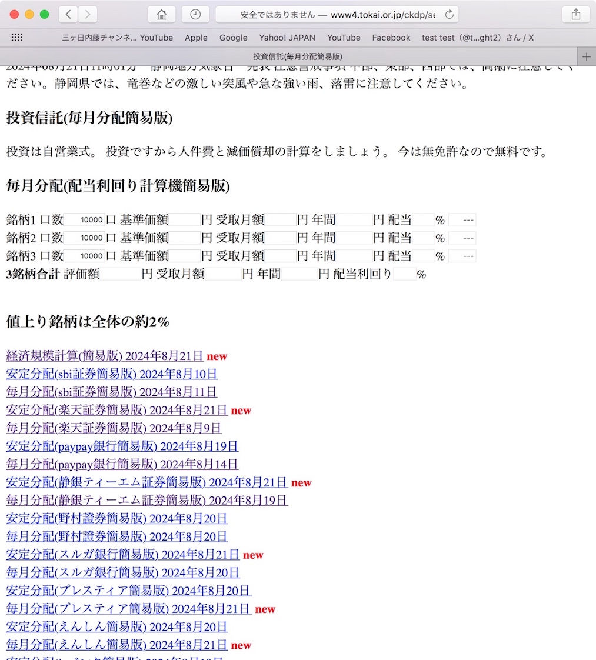Click 銘柄1 口数 field
The image size is (596, 660).
click(84, 220)
